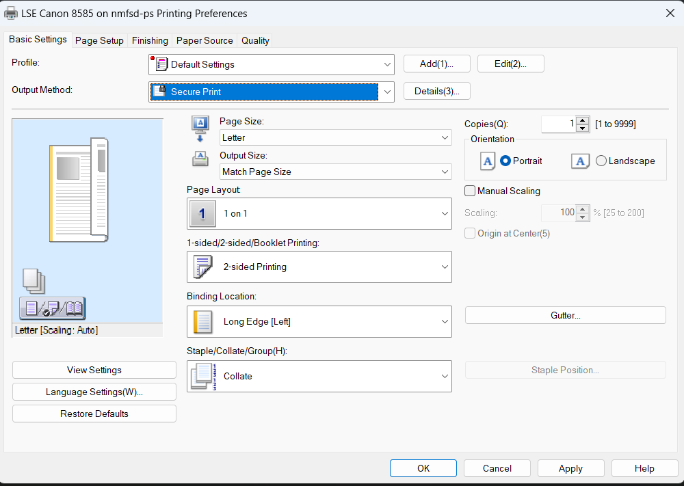Switch to the Quality tab

point(255,40)
